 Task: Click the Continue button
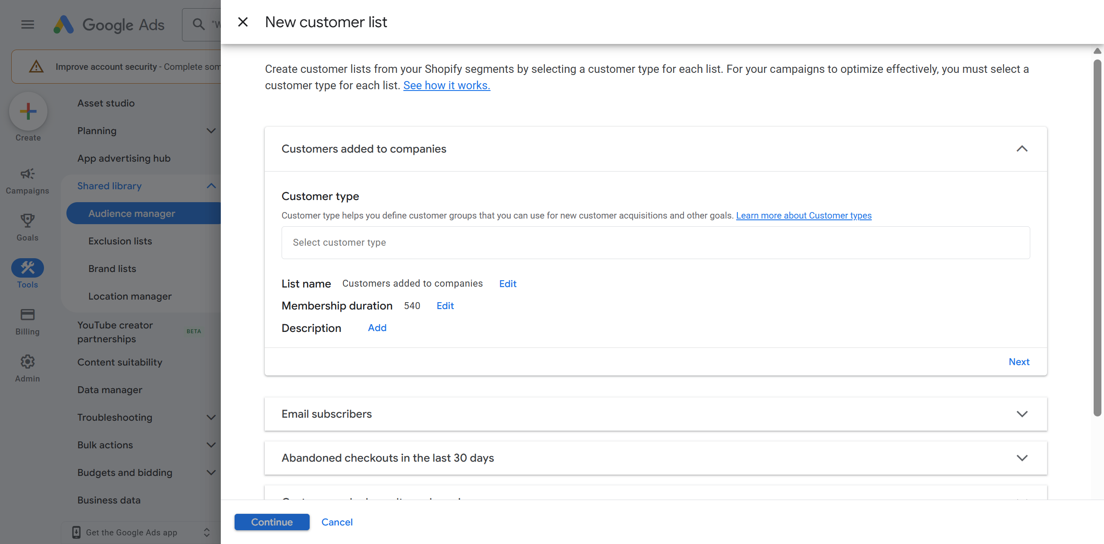pos(272,522)
